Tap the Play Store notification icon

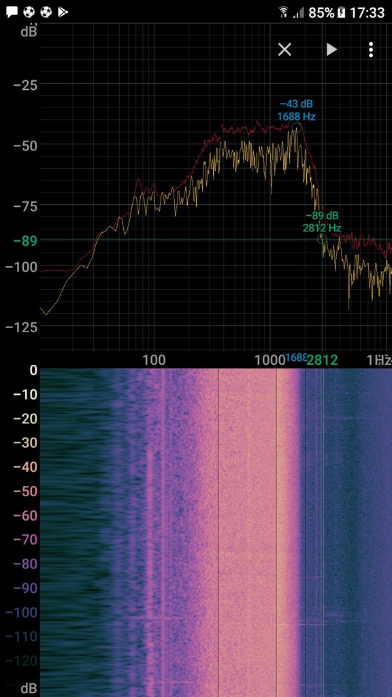tap(63, 12)
